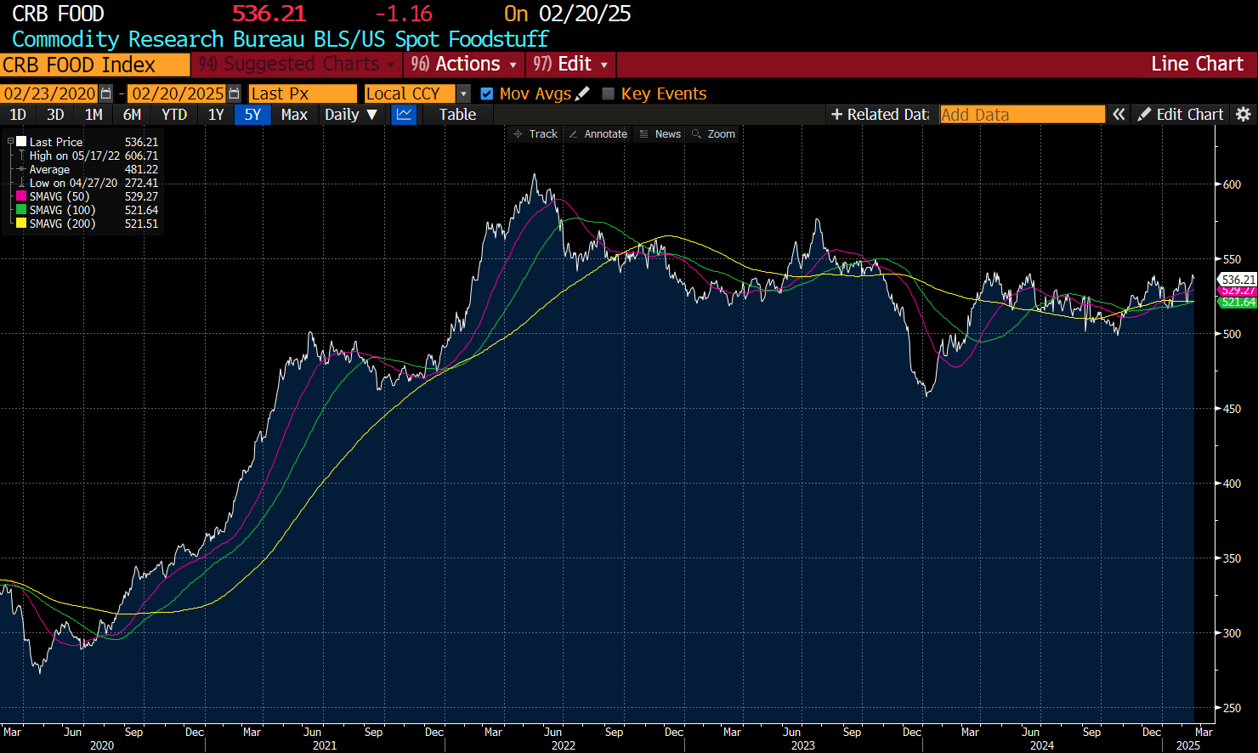Image resolution: width=1258 pixels, height=753 pixels.
Task: Select the 1D time range tab
Action: point(17,115)
